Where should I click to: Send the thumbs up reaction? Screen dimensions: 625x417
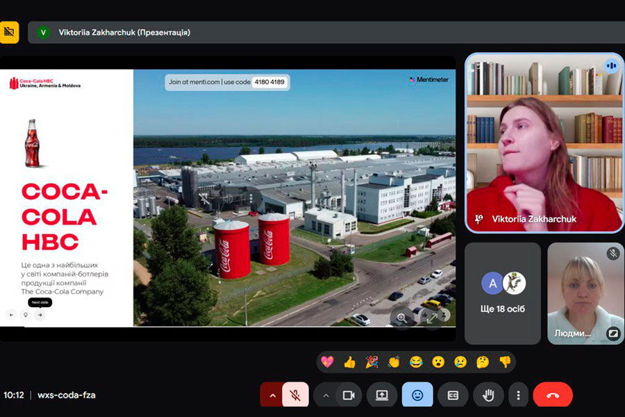349,361
